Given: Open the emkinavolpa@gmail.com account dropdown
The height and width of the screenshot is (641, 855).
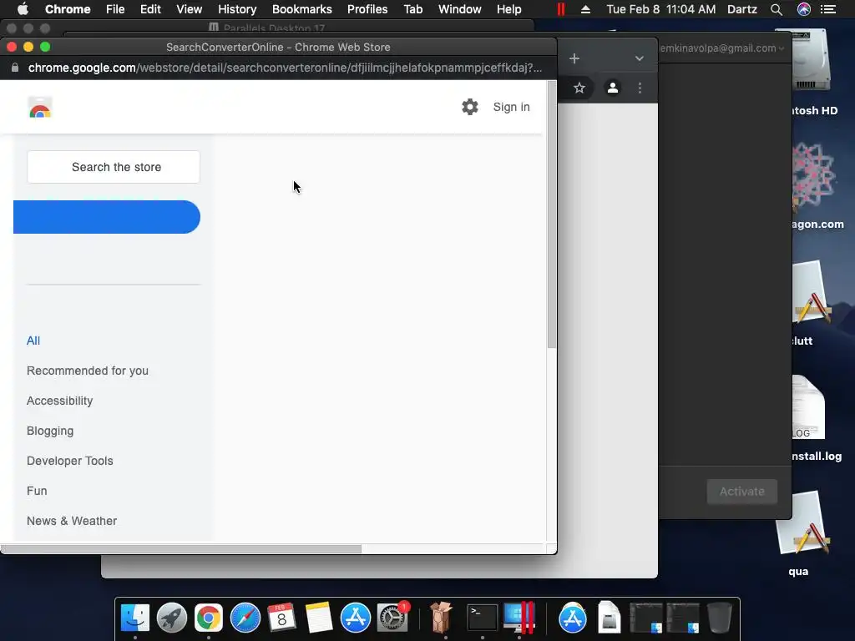Looking at the screenshot, I should (x=722, y=48).
